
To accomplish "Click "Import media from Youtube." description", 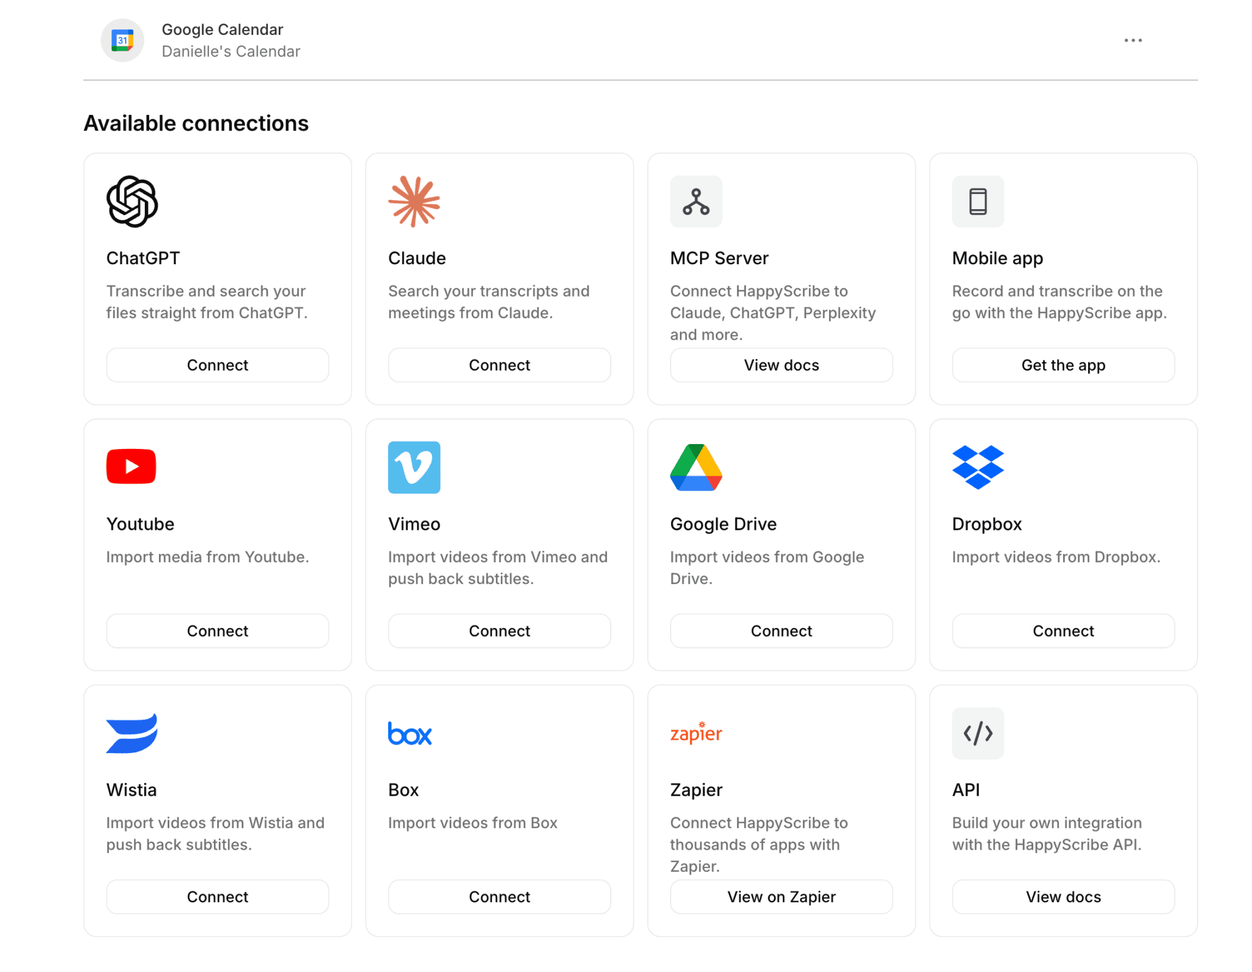I will pyautogui.click(x=207, y=557).
